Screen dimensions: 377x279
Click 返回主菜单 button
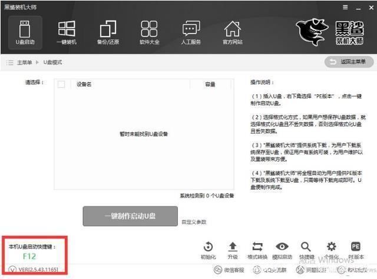(349, 62)
